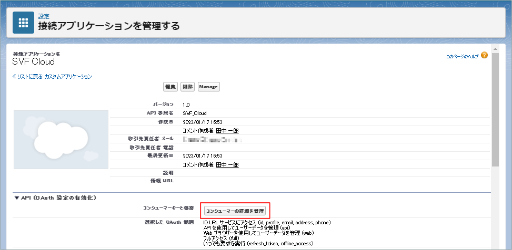The height and width of the screenshot is (250, 512).
Task: Click the blurred contact email value
Action: (x=212, y=140)
